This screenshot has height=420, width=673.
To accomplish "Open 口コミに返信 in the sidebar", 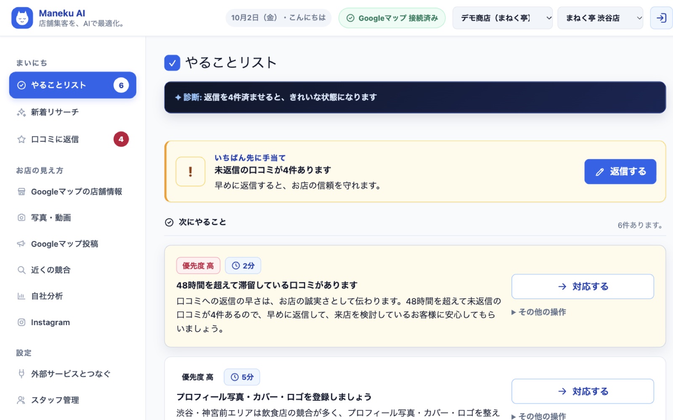I will point(73,139).
